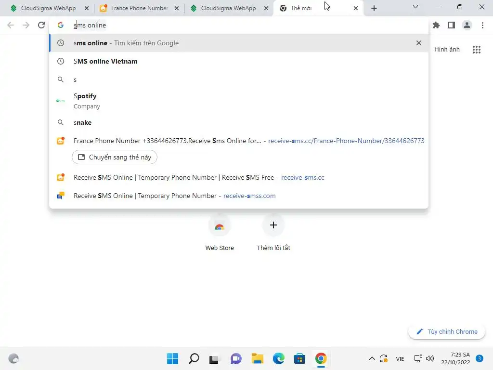Screen dimensions: 493x370
Task: Click 'Thêm lối tắt' add shortcut
Action: click(273, 233)
